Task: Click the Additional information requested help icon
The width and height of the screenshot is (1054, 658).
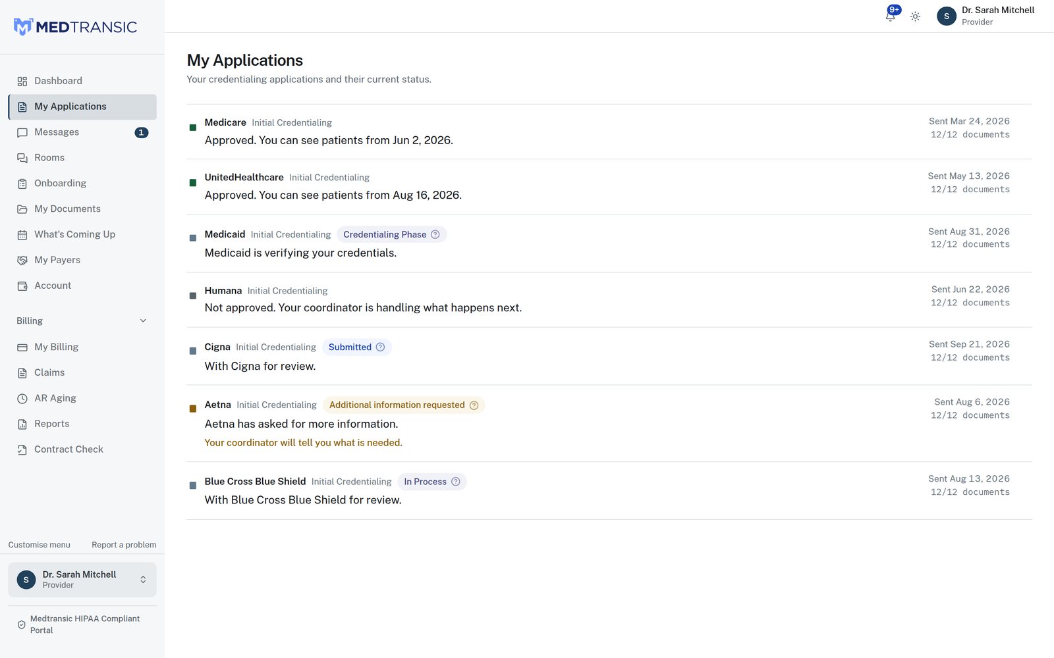Action: [474, 405]
